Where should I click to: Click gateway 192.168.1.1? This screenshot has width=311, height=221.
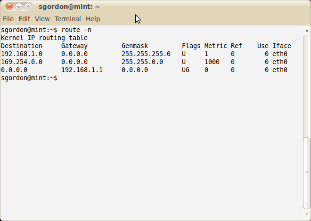82,70
